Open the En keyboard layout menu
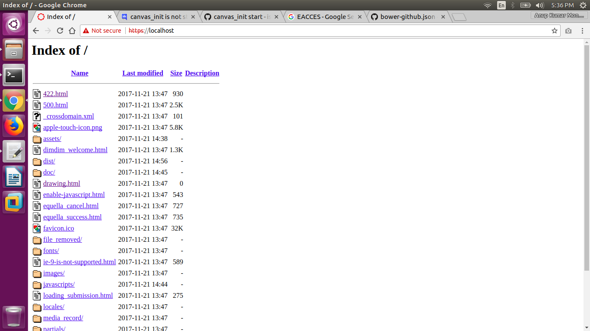 pos(501,5)
